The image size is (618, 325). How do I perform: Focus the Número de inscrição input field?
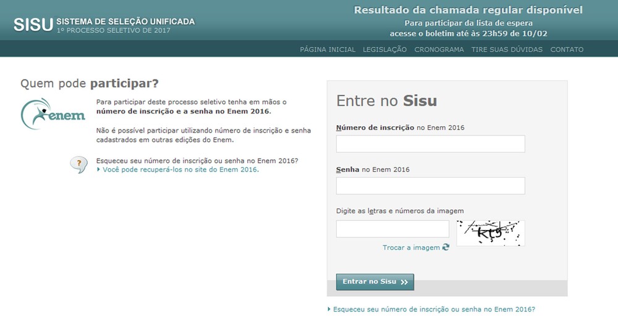point(430,144)
